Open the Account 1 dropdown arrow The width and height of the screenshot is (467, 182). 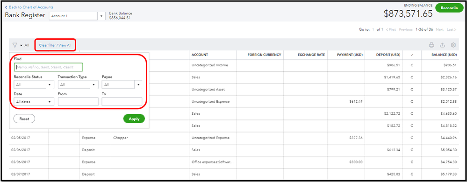[x=101, y=16]
